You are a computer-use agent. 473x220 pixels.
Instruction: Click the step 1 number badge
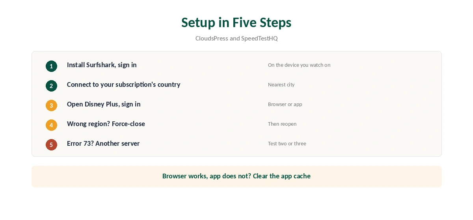pos(51,66)
